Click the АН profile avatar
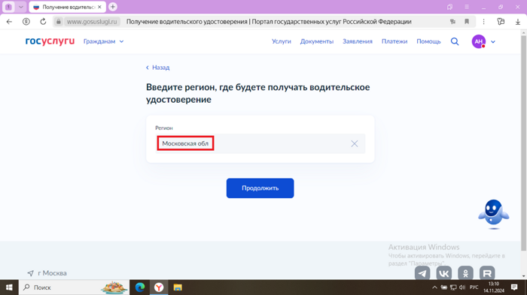The width and height of the screenshot is (527, 295). [479, 41]
